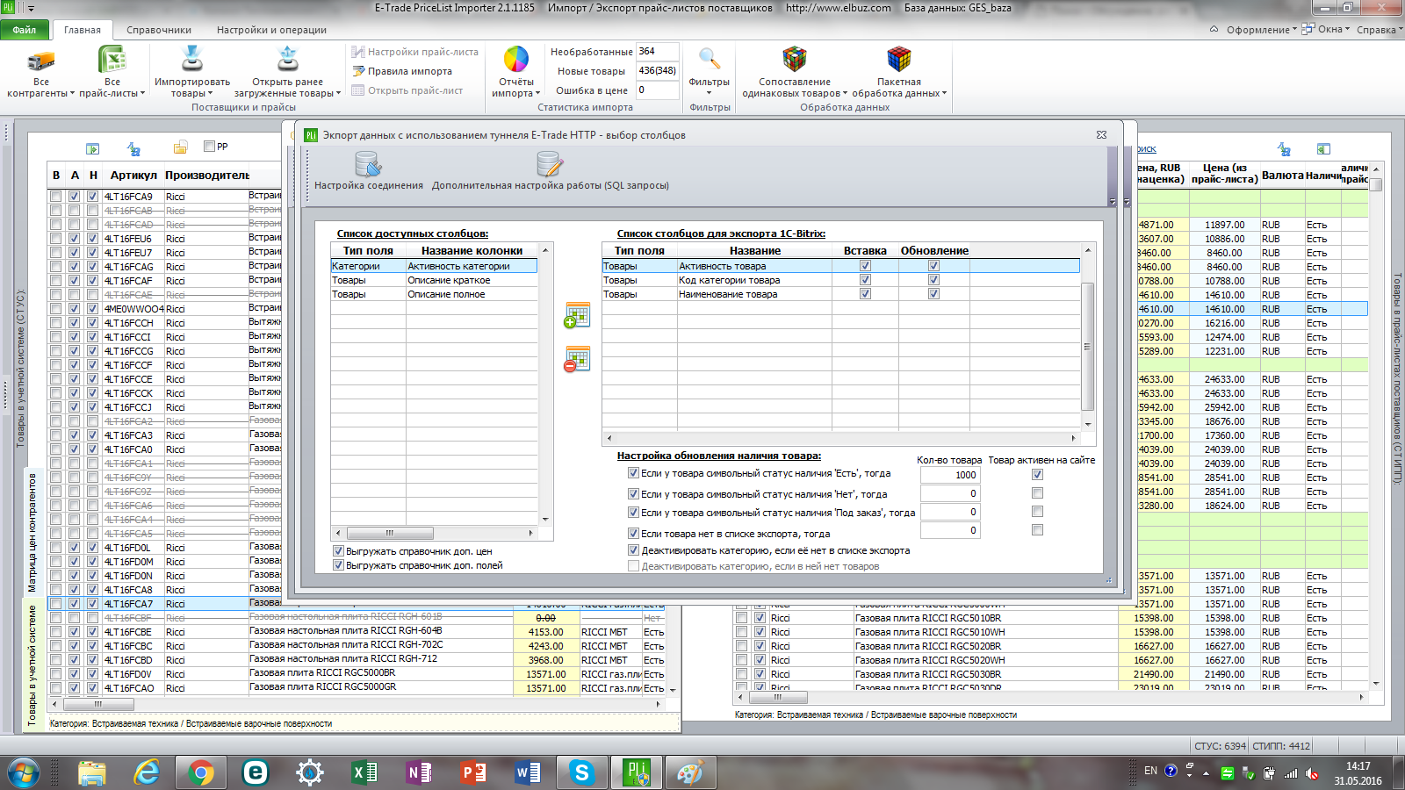The width and height of the screenshot is (1405, 790).
Task: Switch to the Справочники tab
Action: [x=159, y=30]
